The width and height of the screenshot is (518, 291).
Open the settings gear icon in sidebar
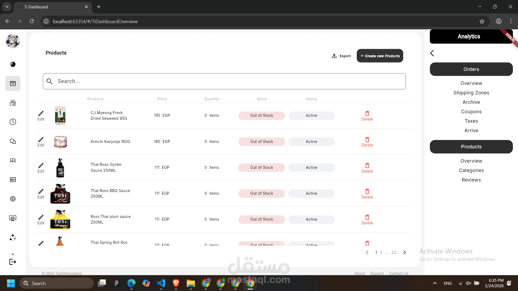(13, 199)
